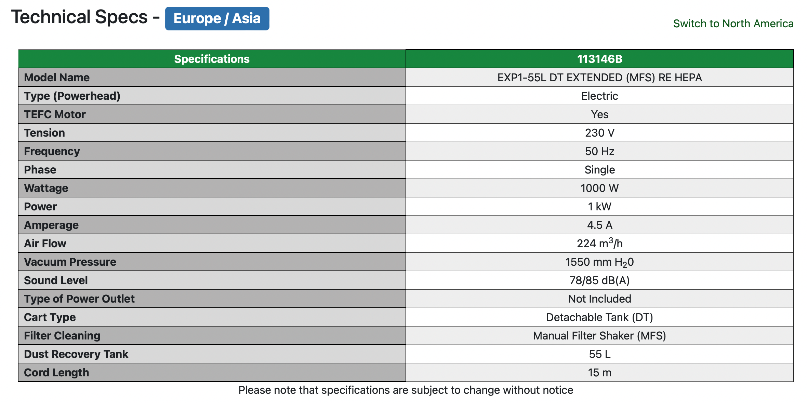Click the 224 m³/h air flow value

[x=599, y=244]
